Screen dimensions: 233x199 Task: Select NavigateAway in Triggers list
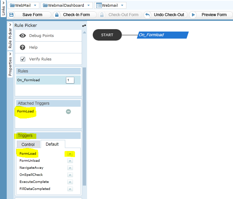(31, 168)
